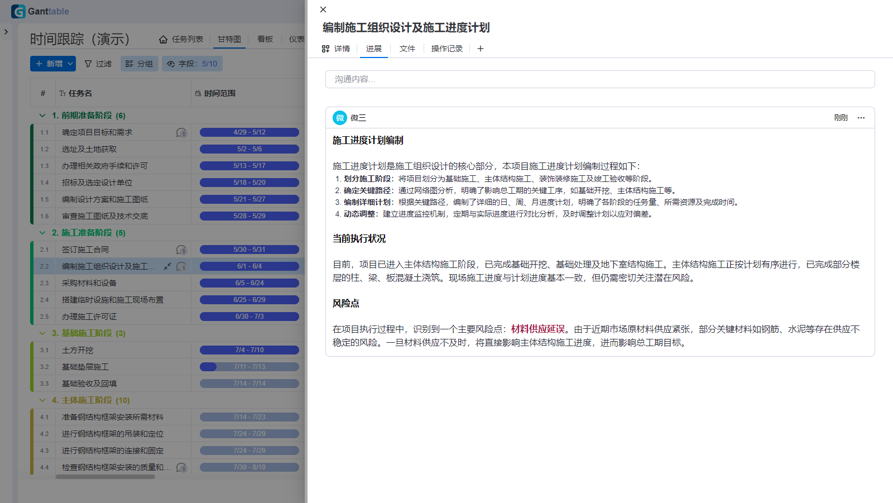Open the 详情 tab
This screenshot has height=503, width=893.
336,49
